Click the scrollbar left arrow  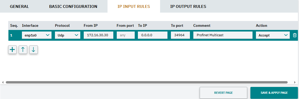pos(3,82)
